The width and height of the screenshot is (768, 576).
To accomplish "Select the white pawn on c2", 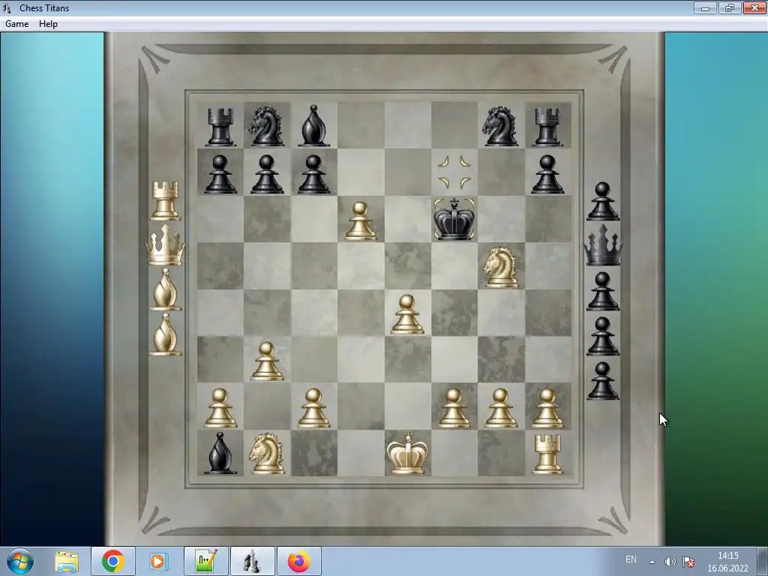I will point(313,408).
